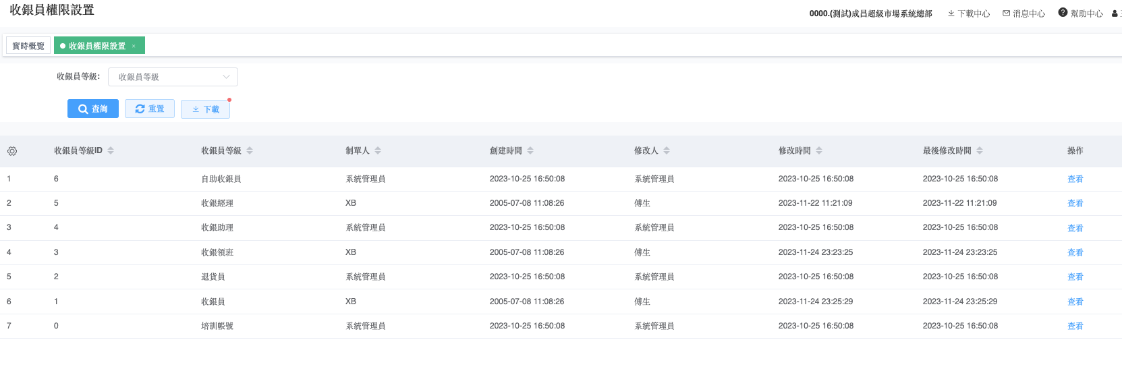Click the 查詢 search button
This screenshot has height=371, width=1122.
(x=93, y=109)
